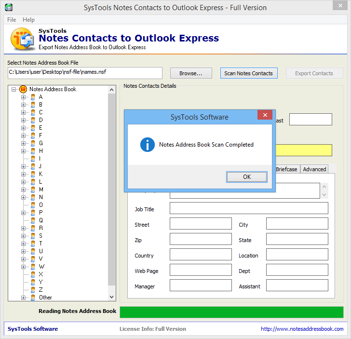Click the contact icon beside letter Z
Screen dimensions: 351x339
[x=33, y=290]
